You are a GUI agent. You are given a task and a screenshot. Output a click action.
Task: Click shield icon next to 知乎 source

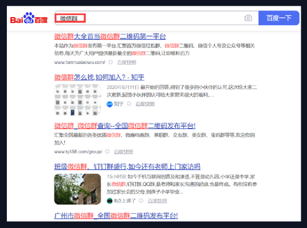[129, 104]
